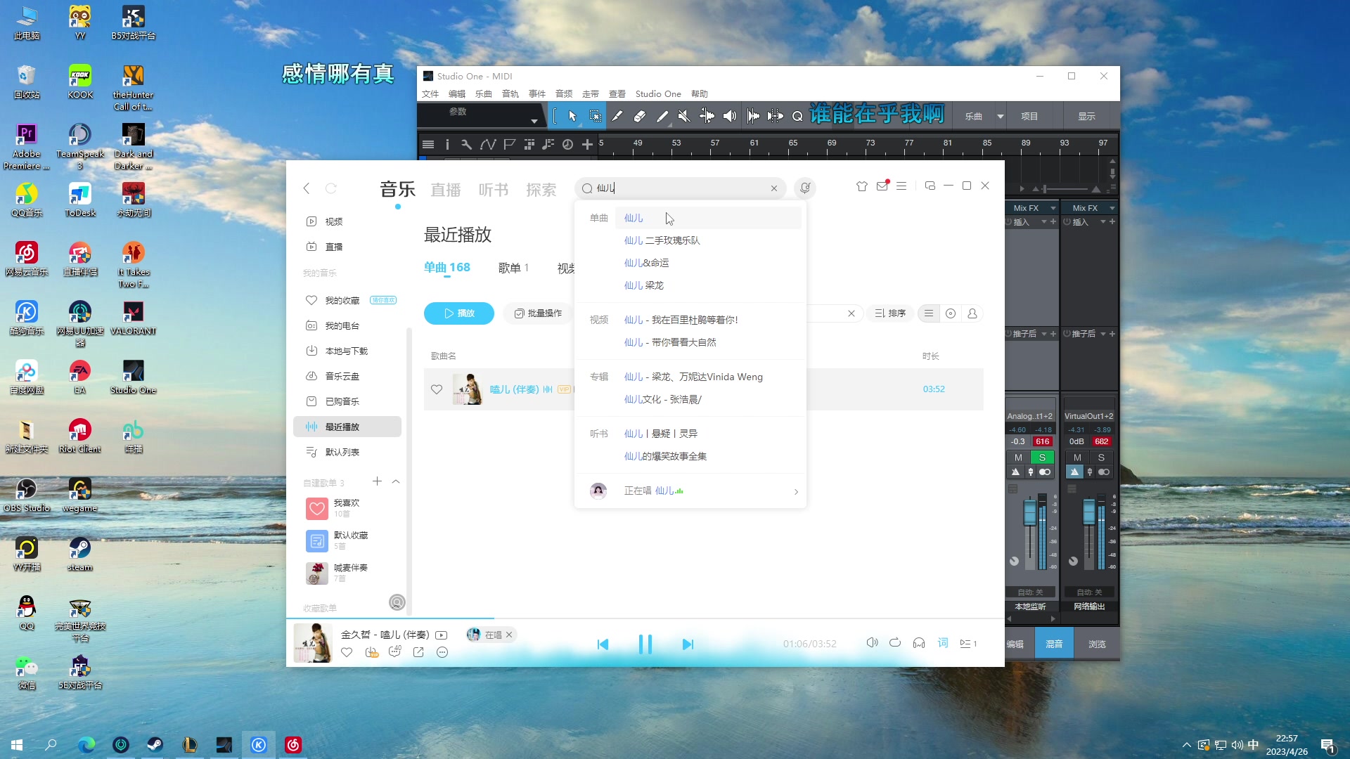Open the wrench options icon in Studio One
1350x759 pixels.
pyautogui.click(x=466, y=144)
